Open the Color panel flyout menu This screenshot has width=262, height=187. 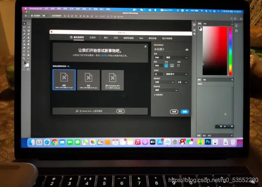click(232, 24)
